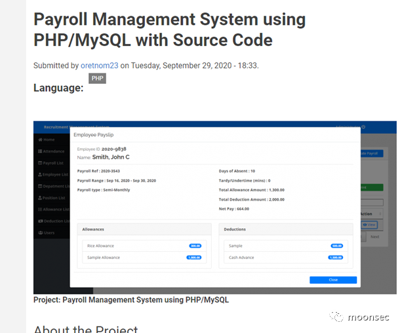Click the PHP language tag

pos(97,79)
